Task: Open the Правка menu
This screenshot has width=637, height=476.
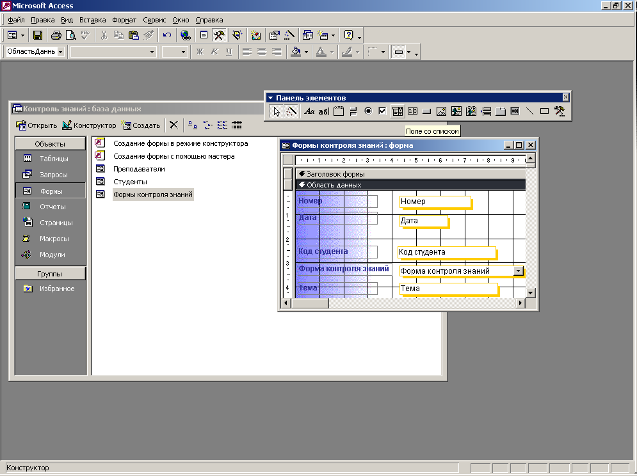Action: tap(43, 20)
